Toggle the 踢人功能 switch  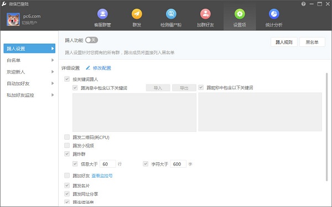pos(91,40)
